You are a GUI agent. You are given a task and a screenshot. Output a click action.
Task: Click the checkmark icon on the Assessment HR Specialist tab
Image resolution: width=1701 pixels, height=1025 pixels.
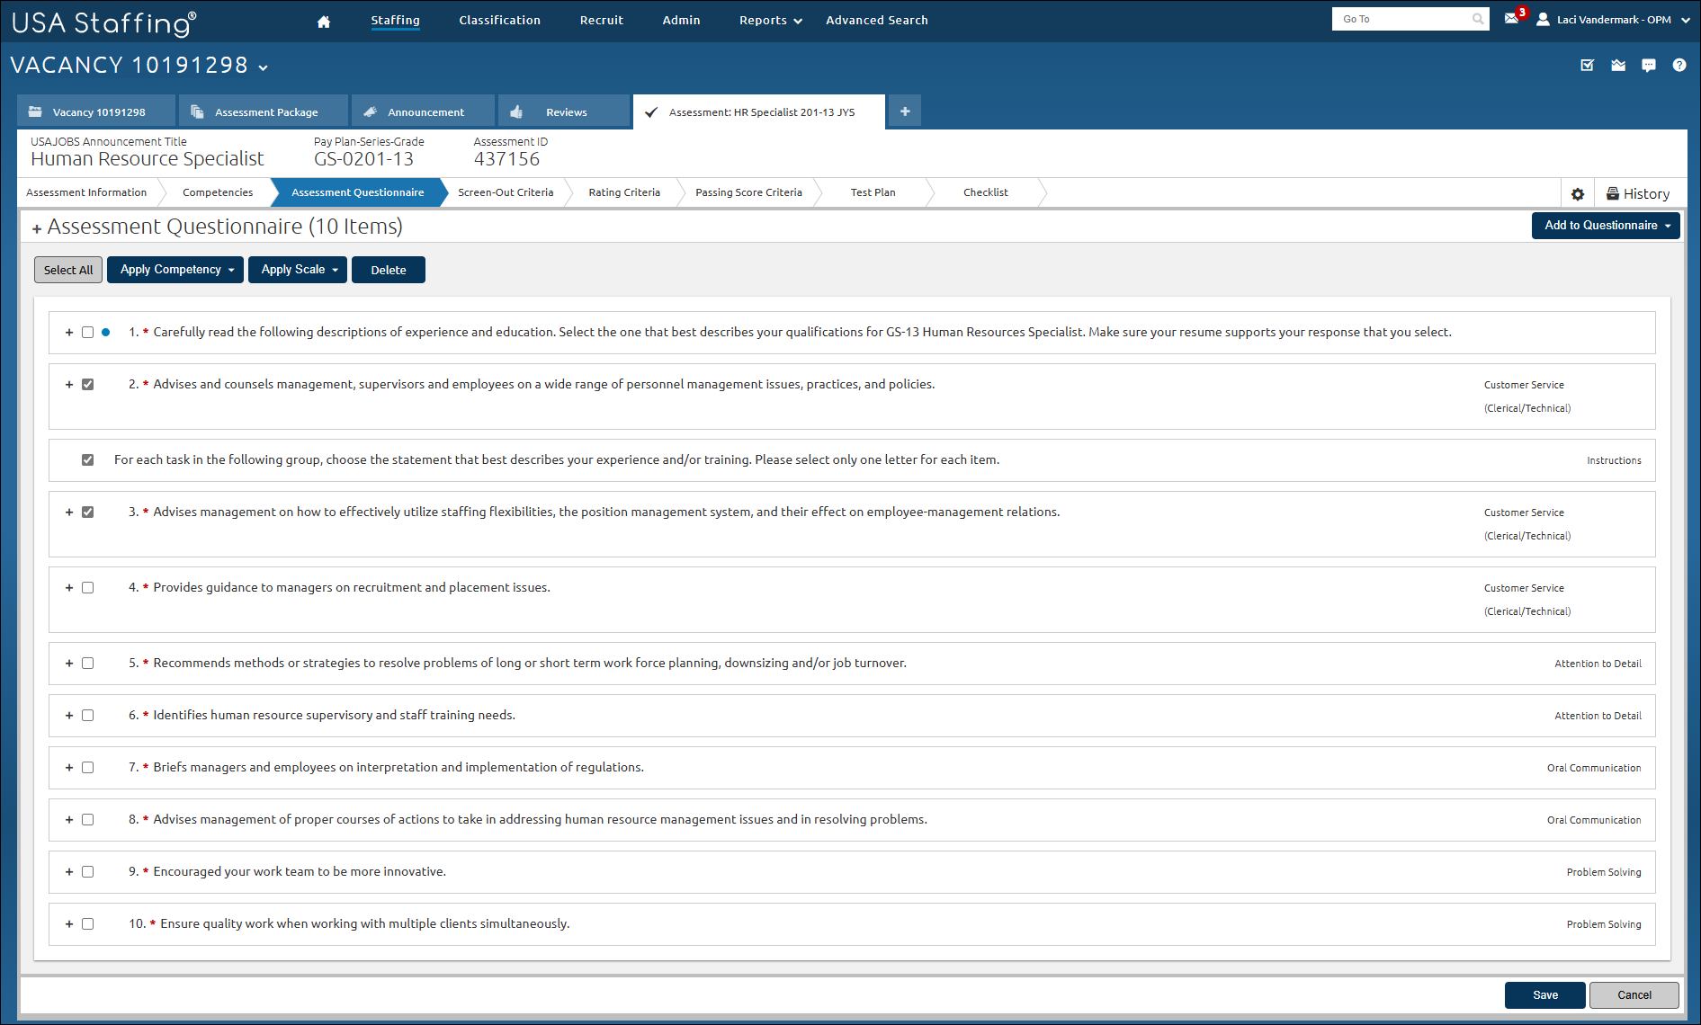651,112
